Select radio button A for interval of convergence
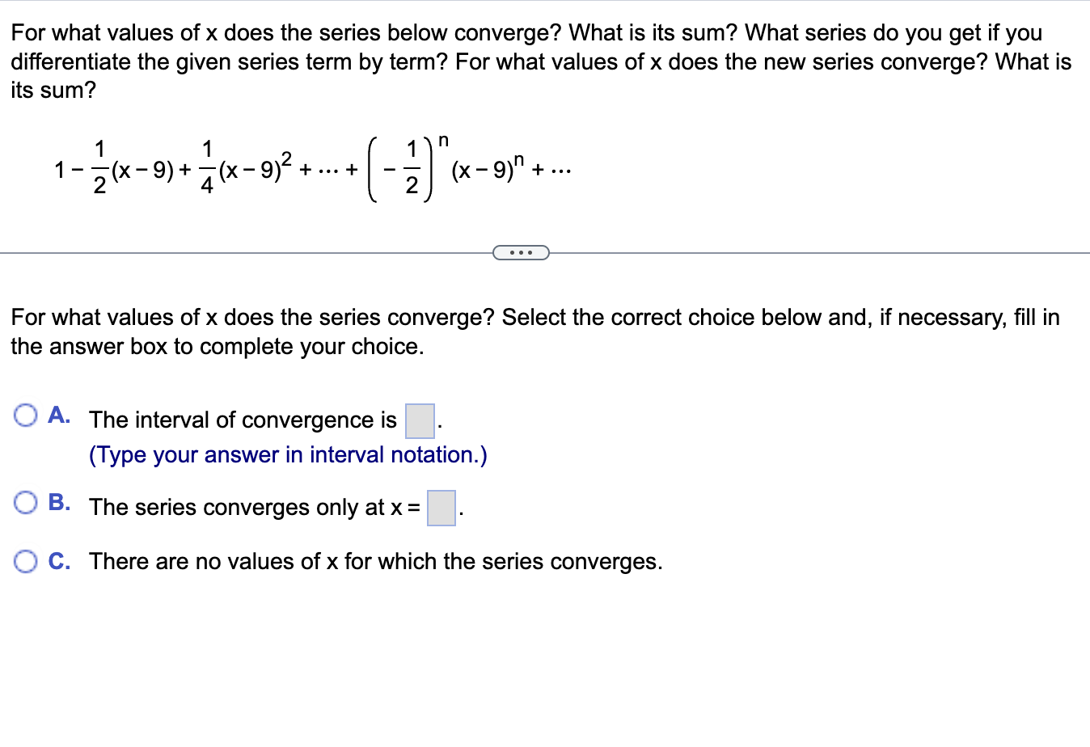This screenshot has height=747, width=1090. [x=26, y=414]
